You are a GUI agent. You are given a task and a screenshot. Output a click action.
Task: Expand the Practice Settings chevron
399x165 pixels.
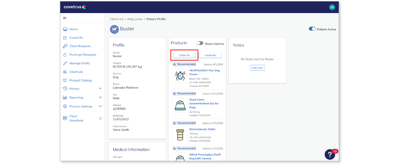pos(100,106)
